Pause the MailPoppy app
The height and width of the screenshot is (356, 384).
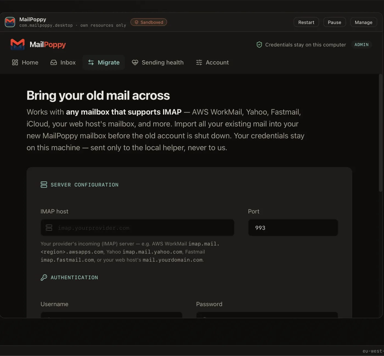[x=335, y=22]
